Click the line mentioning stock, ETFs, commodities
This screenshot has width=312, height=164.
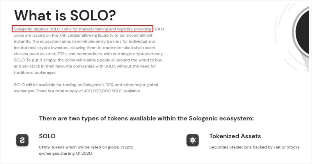click(x=90, y=54)
